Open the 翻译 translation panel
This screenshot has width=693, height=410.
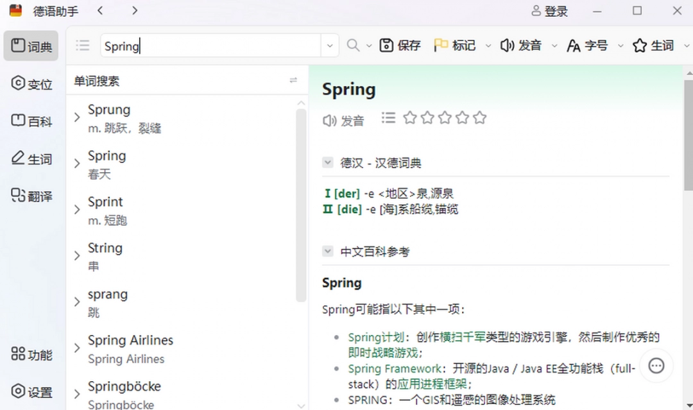point(31,196)
